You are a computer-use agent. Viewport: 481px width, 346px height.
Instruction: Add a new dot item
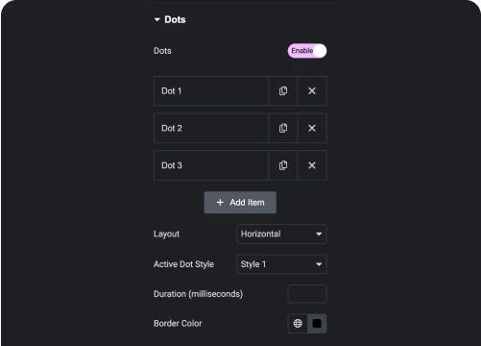click(x=240, y=203)
